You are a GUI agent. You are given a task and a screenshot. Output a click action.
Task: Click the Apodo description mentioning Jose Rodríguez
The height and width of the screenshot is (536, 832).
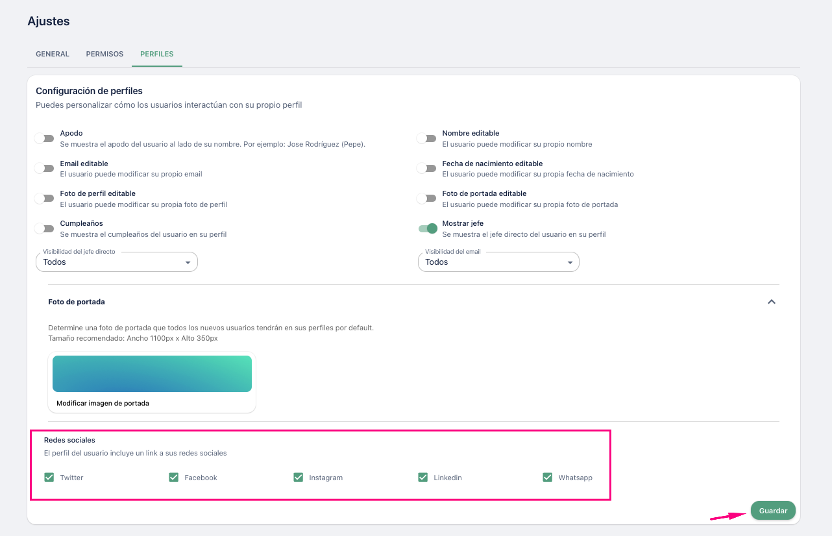tap(213, 144)
